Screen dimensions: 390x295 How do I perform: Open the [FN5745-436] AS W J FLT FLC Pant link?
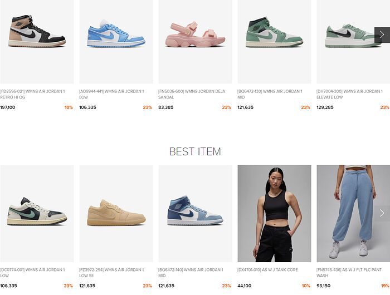[x=349, y=273]
